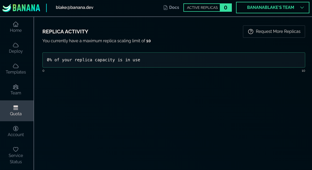Click the Docs document icon
Viewport: 312px width, 170px height.
(165, 8)
